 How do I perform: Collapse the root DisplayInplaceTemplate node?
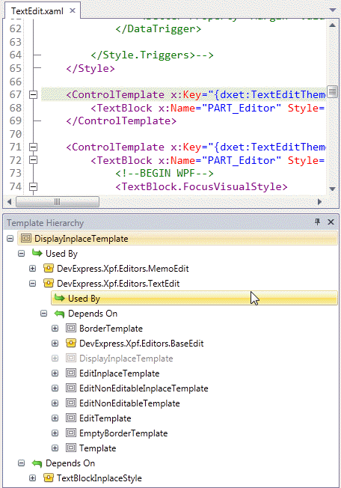point(10,239)
